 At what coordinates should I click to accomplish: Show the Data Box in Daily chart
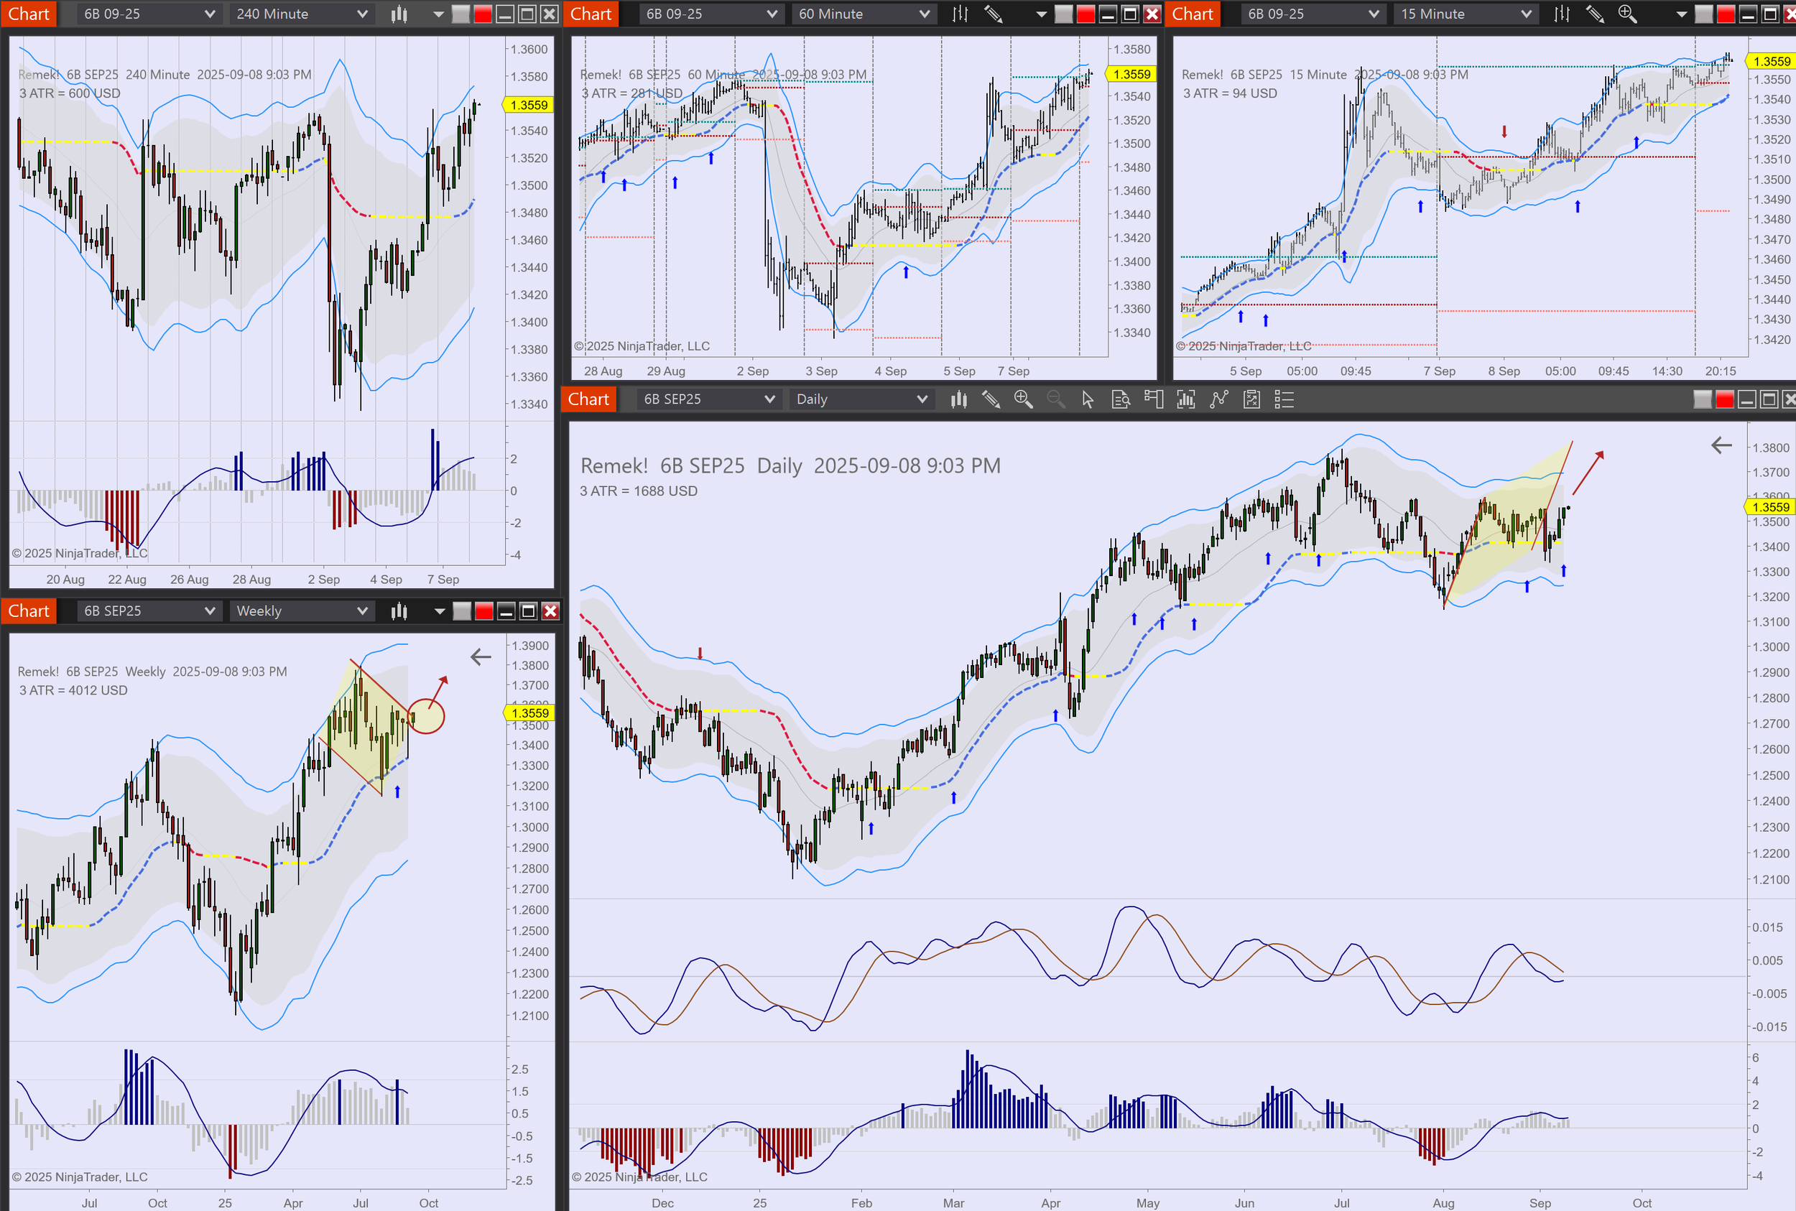[1120, 399]
